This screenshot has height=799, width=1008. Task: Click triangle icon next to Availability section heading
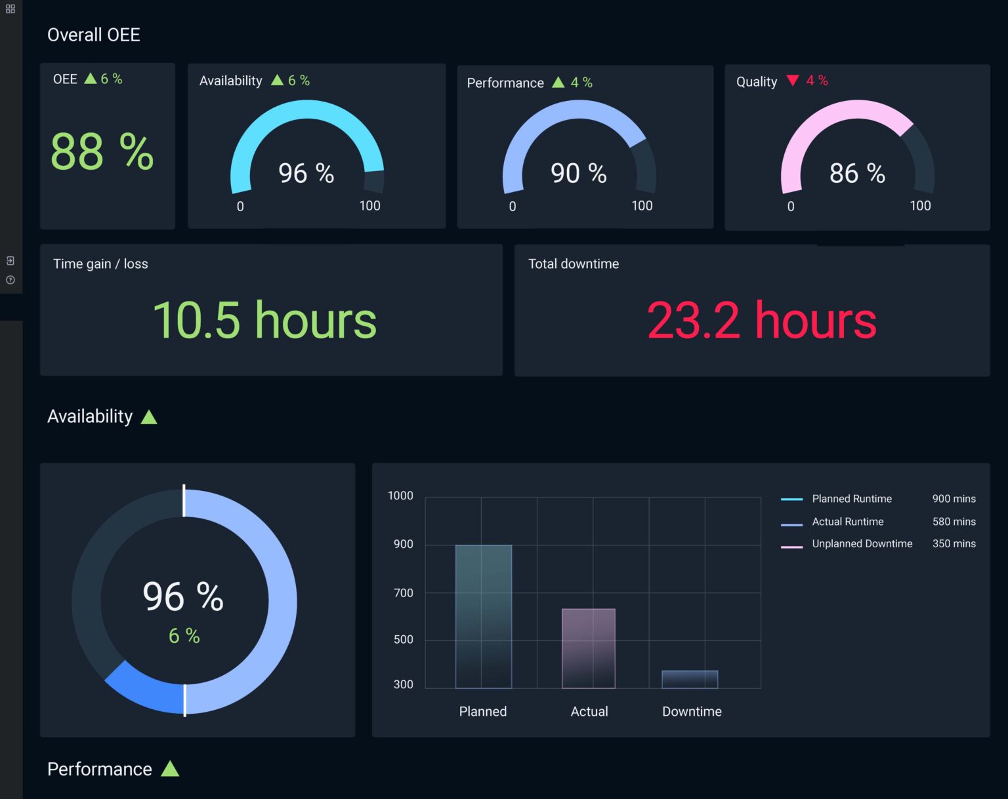click(x=149, y=417)
